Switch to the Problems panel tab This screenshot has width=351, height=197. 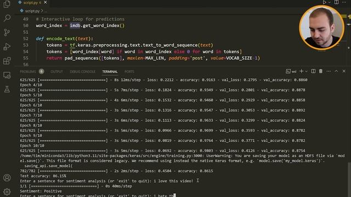click(x=28, y=72)
